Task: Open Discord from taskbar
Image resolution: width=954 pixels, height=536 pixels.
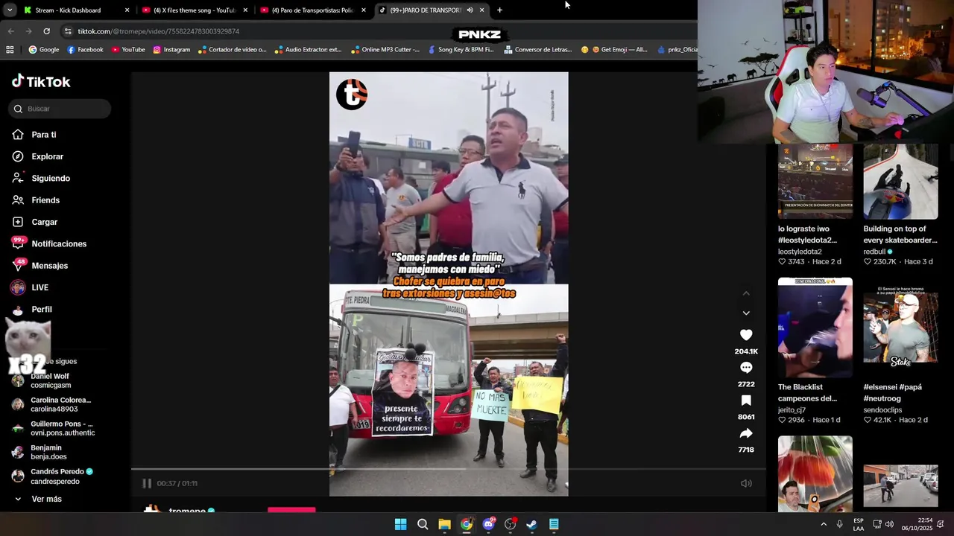Action: tap(488, 524)
